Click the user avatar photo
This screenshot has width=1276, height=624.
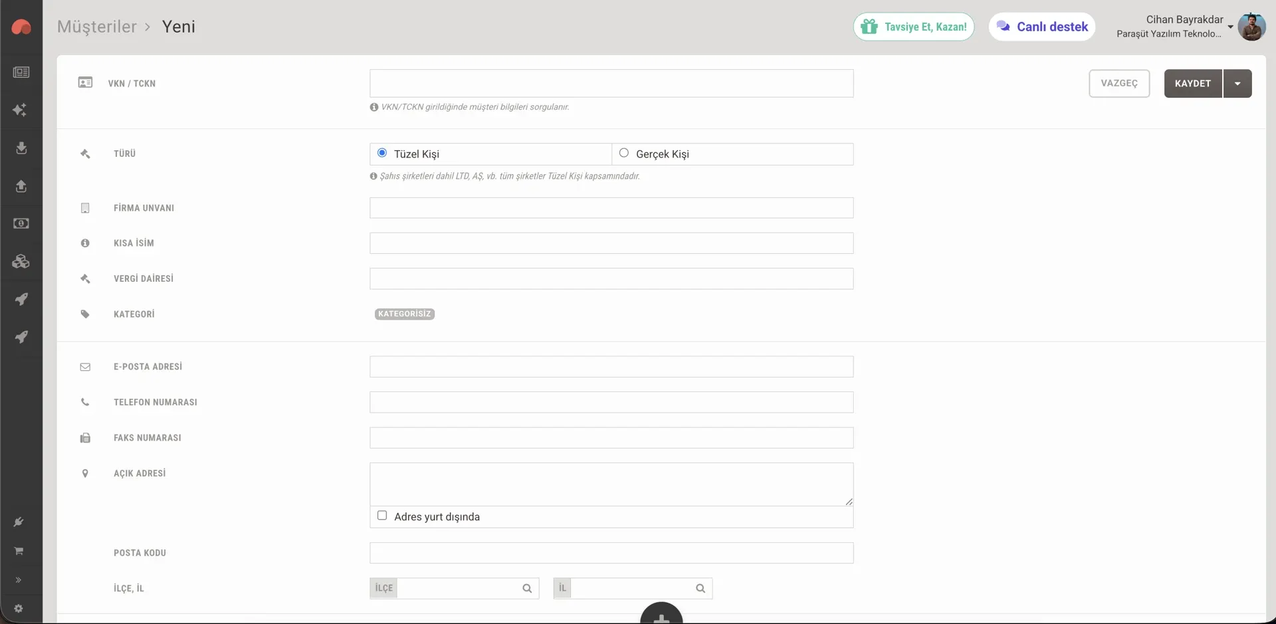1251,27
